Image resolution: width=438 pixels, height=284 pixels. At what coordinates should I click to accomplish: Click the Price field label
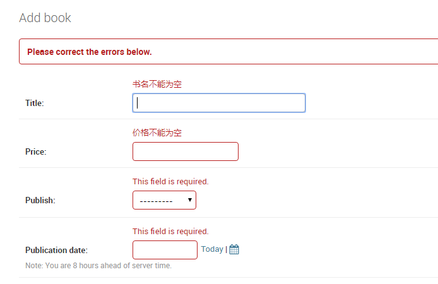point(36,151)
